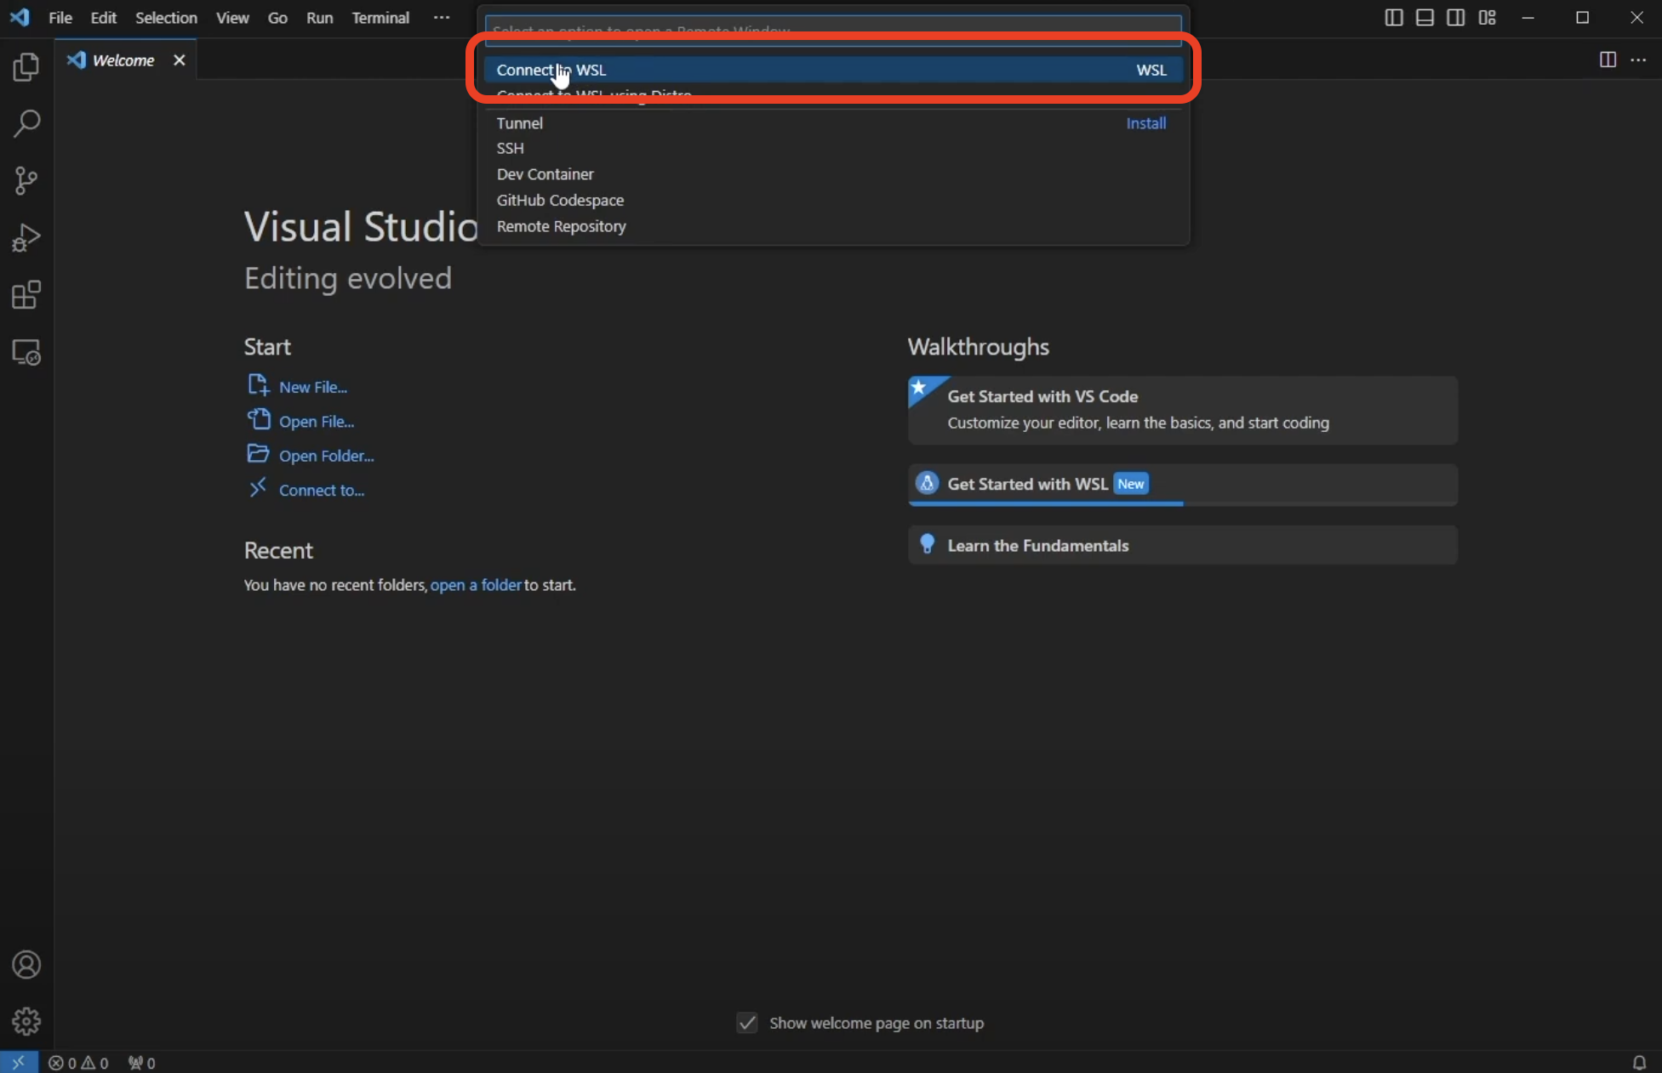The height and width of the screenshot is (1073, 1662).
Task: Choose the Dev Container option
Action: pyautogui.click(x=833, y=174)
